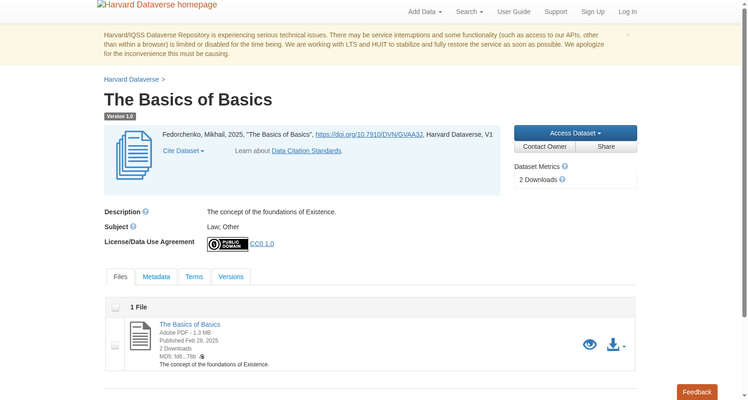
Task: Switch to the Metadata tab
Action: (156, 277)
